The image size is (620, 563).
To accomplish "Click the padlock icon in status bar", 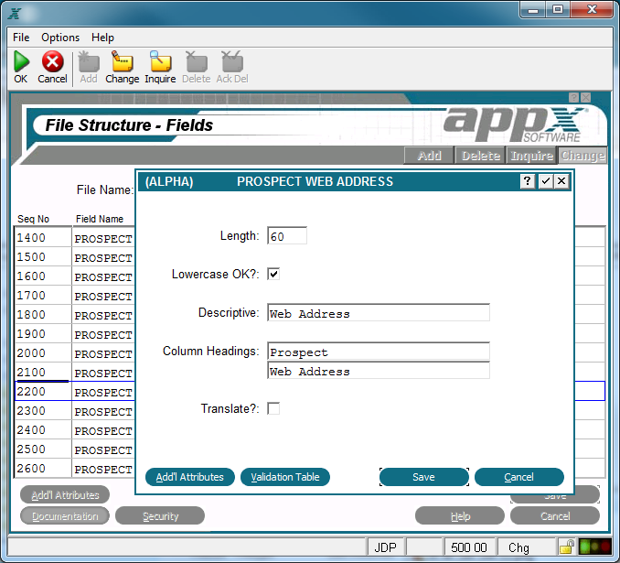I will pyautogui.click(x=567, y=547).
